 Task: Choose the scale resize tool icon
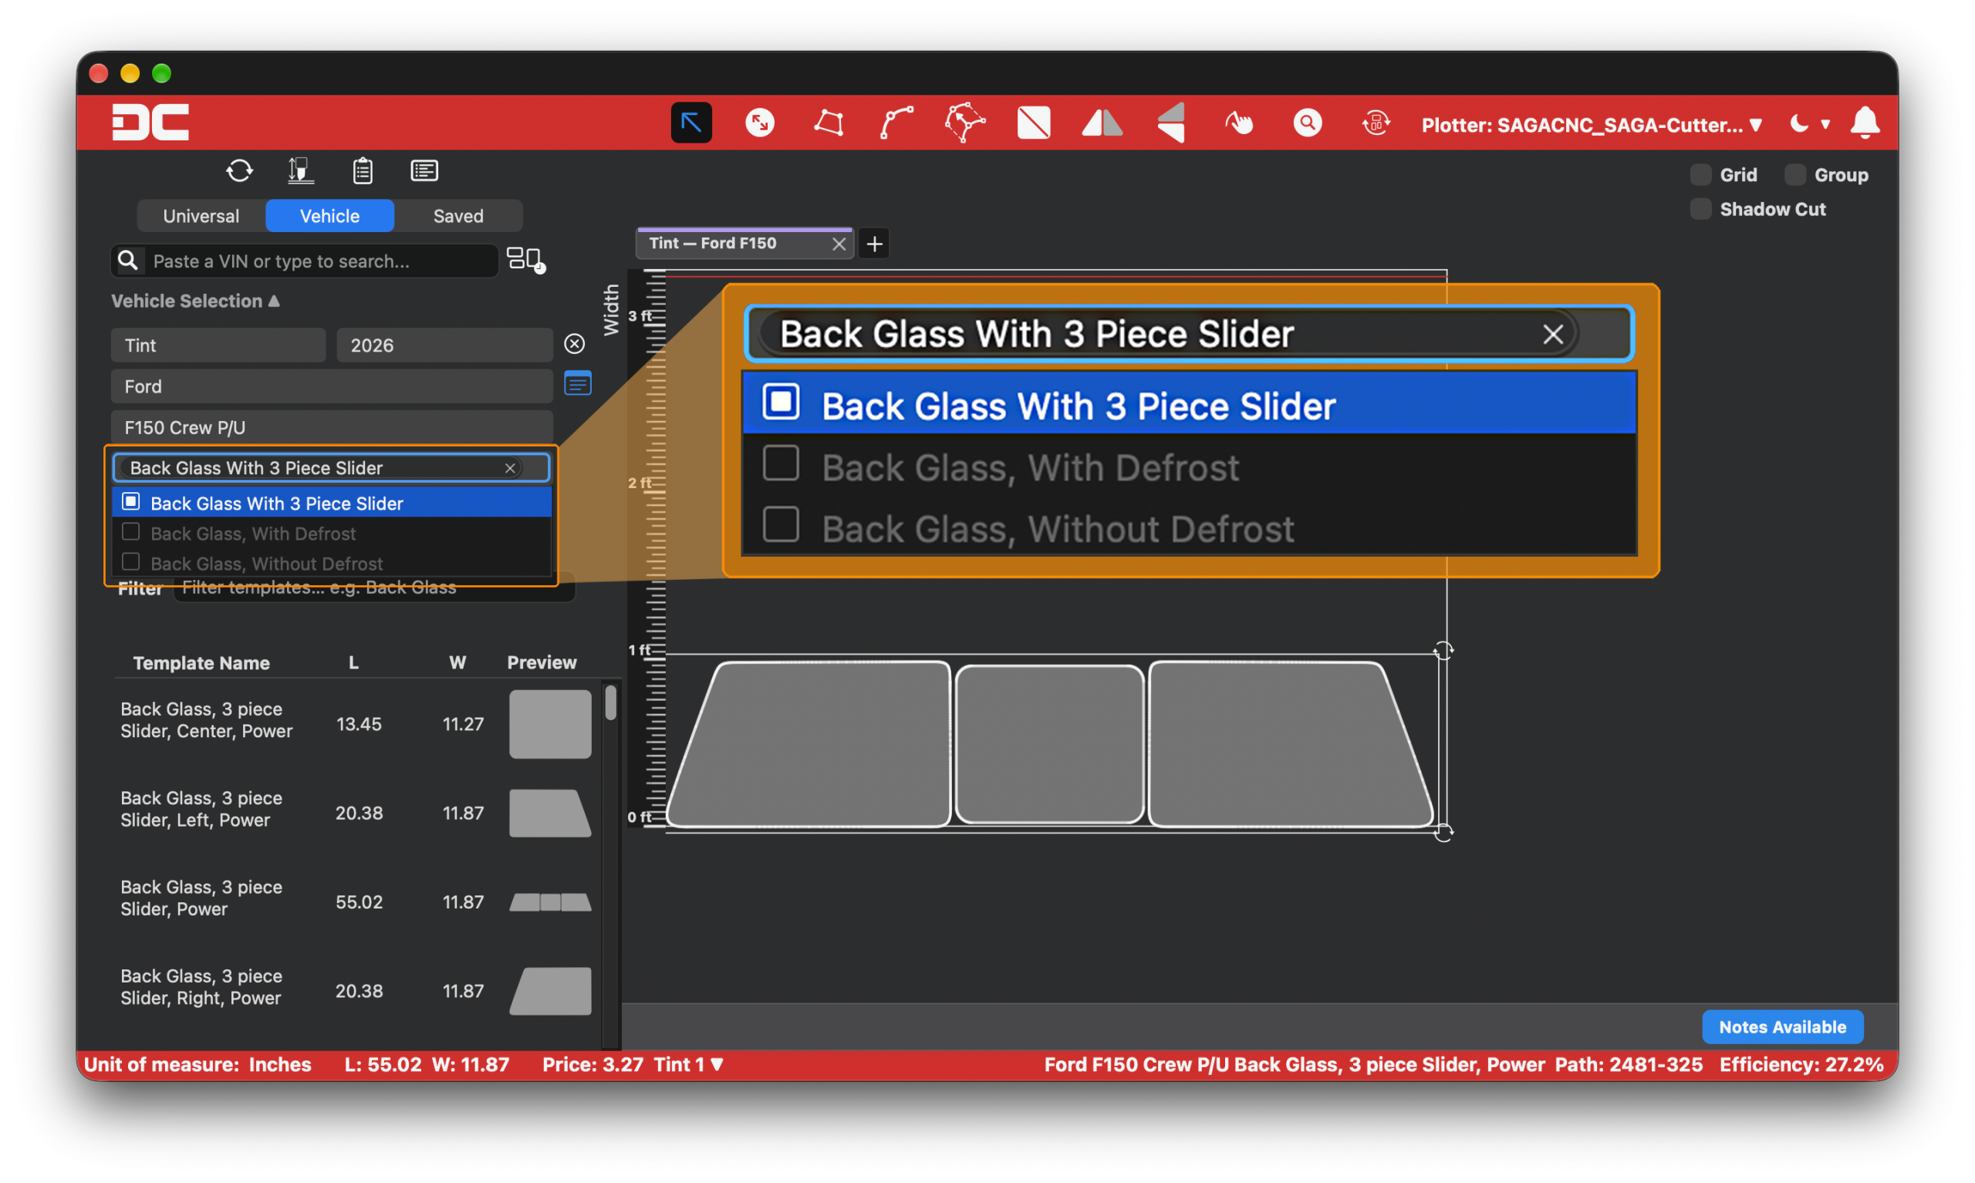click(x=759, y=123)
